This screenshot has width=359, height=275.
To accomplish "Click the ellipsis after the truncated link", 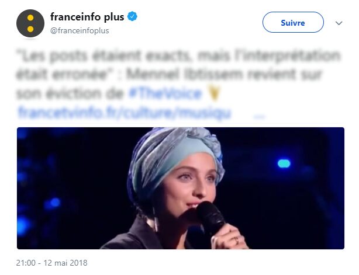I will (260, 117).
